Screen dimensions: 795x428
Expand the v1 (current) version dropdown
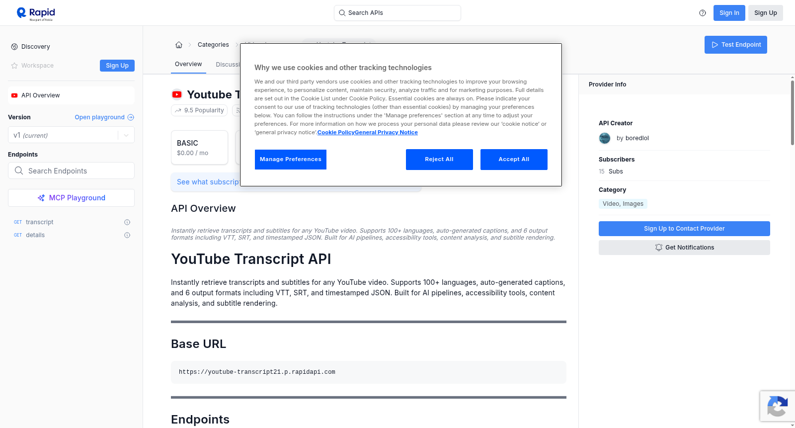(71, 135)
